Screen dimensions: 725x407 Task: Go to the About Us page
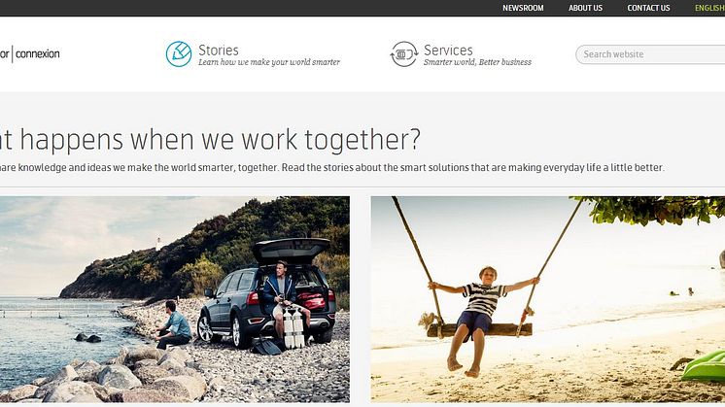[585, 8]
